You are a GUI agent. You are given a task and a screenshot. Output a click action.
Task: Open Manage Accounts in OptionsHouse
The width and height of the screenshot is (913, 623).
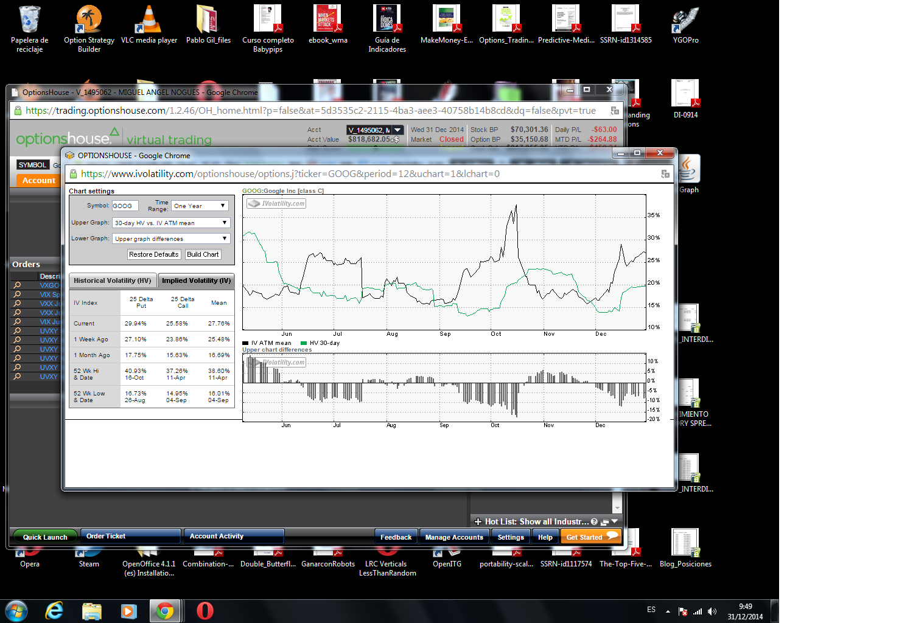coord(454,537)
